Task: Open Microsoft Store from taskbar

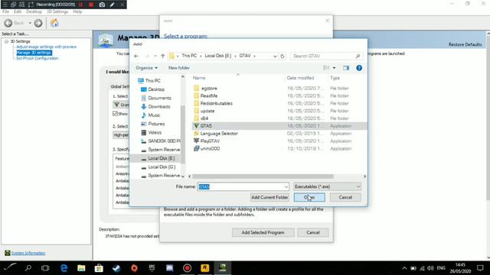Action: 99,268
